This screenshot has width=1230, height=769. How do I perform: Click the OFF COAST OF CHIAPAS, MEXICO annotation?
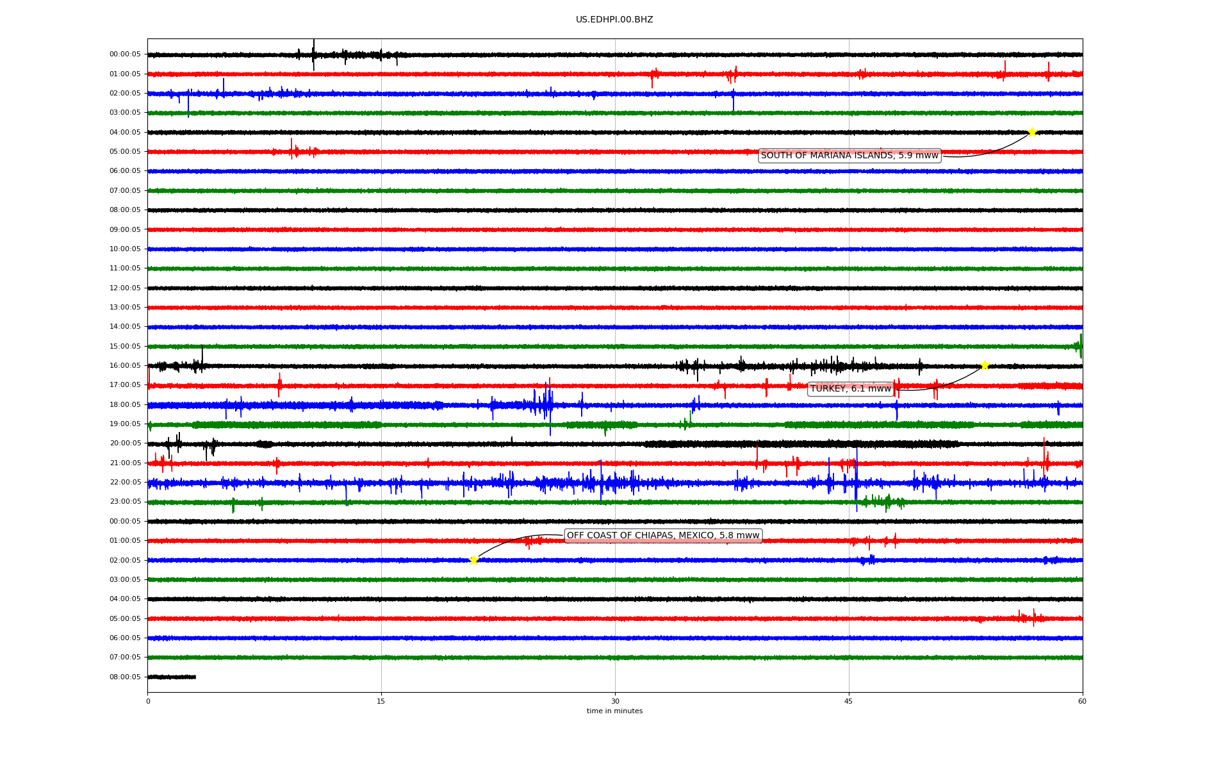tap(663, 536)
